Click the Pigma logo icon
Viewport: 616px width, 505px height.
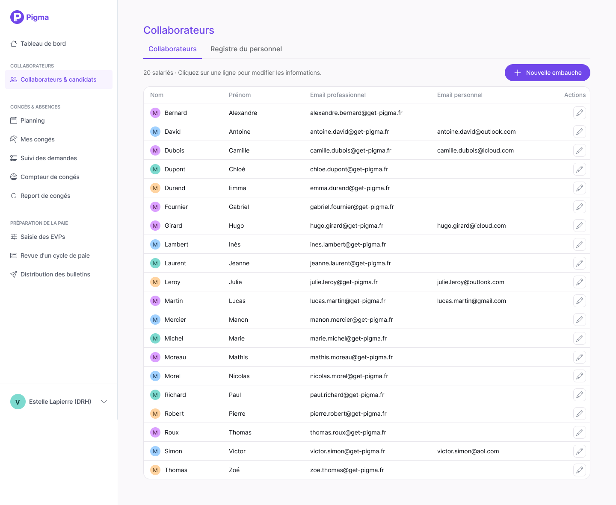tap(17, 17)
